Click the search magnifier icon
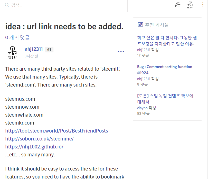 pos(7,5)
